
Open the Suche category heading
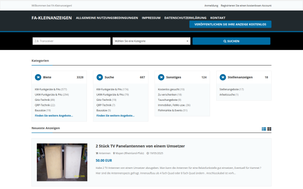click(110, 77)
